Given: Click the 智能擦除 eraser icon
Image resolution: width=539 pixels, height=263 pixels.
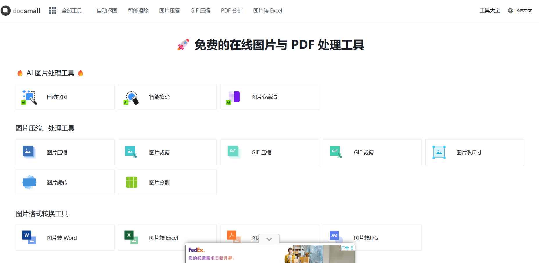Looking at the screenshot, I should (x=132, y=97).
